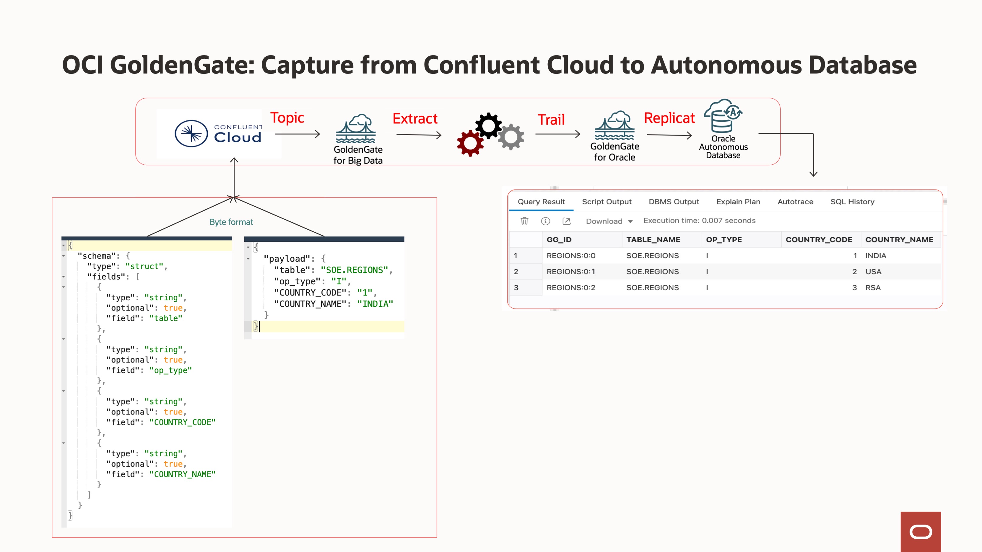Open the Download format dropdown
This screenshot has width=982, height=552.
(x=631, y=221)
